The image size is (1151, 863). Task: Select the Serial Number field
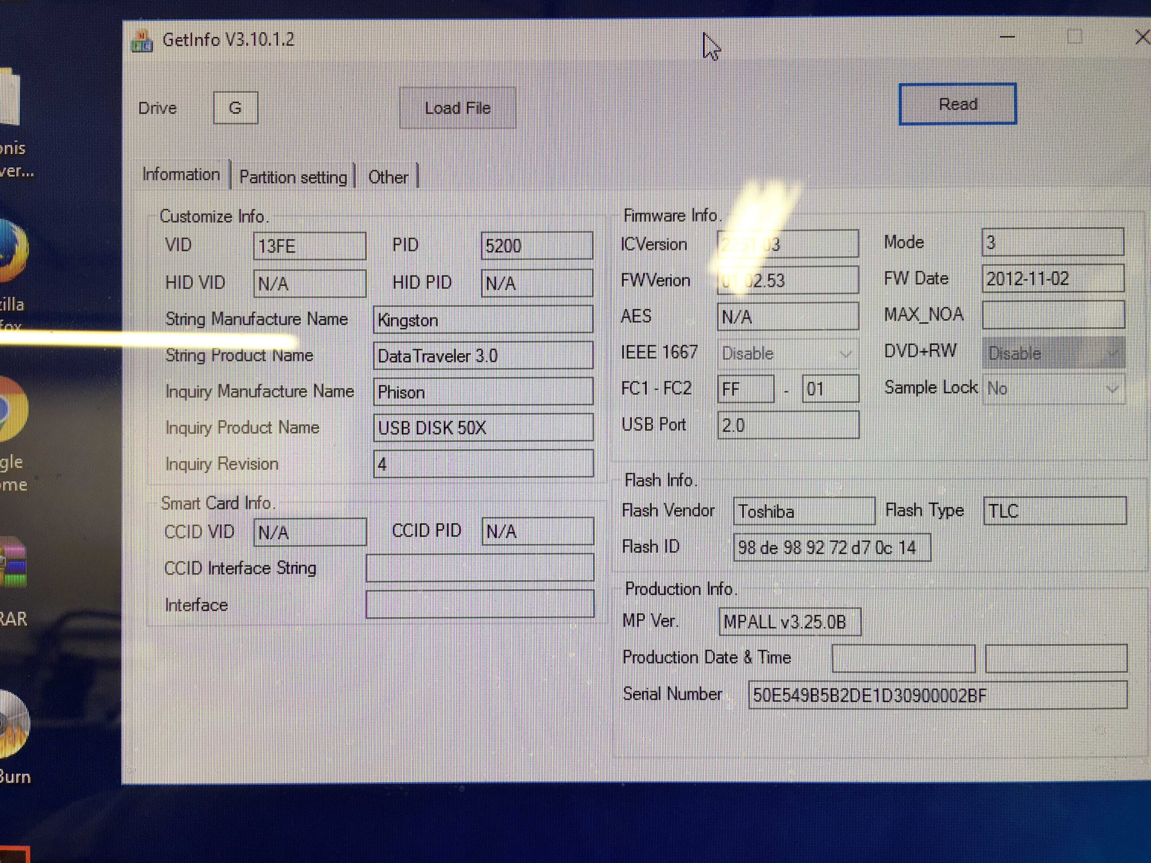point(938,695)
